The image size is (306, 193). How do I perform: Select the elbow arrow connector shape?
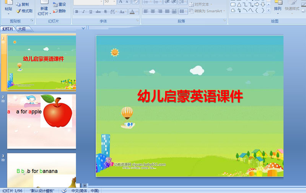(251, 5)
